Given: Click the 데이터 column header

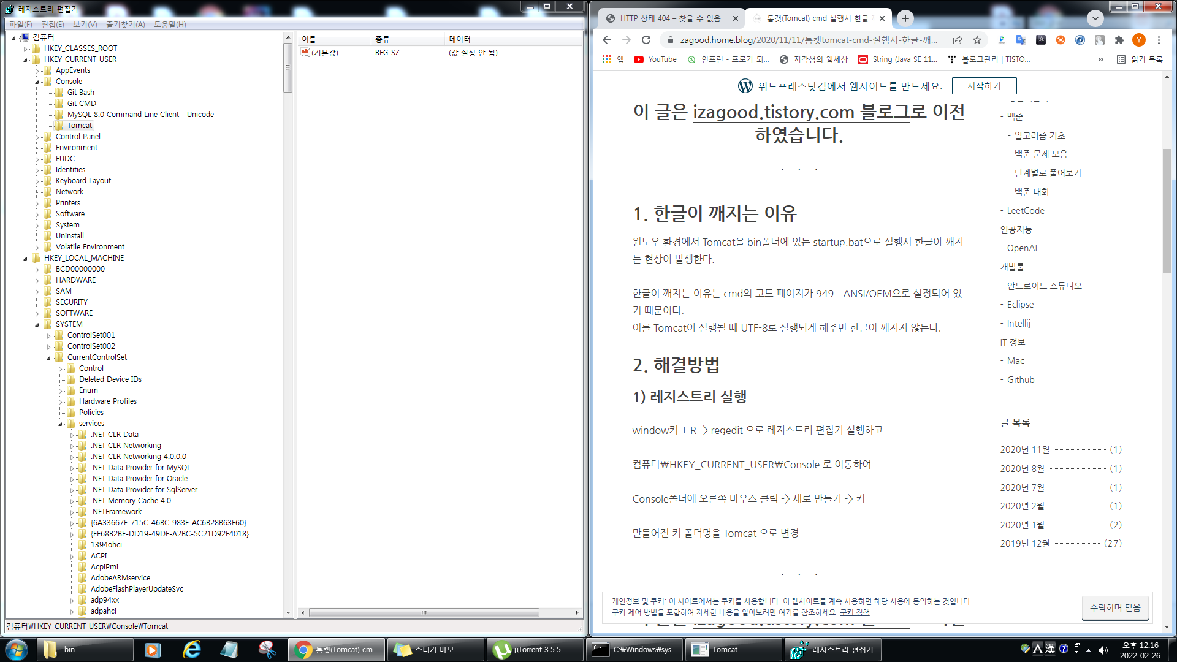Looking at the screenshot, I should tap(514, 39).
